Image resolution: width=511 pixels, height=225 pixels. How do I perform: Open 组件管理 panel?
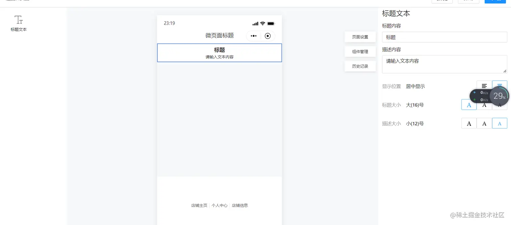point(360,51)
